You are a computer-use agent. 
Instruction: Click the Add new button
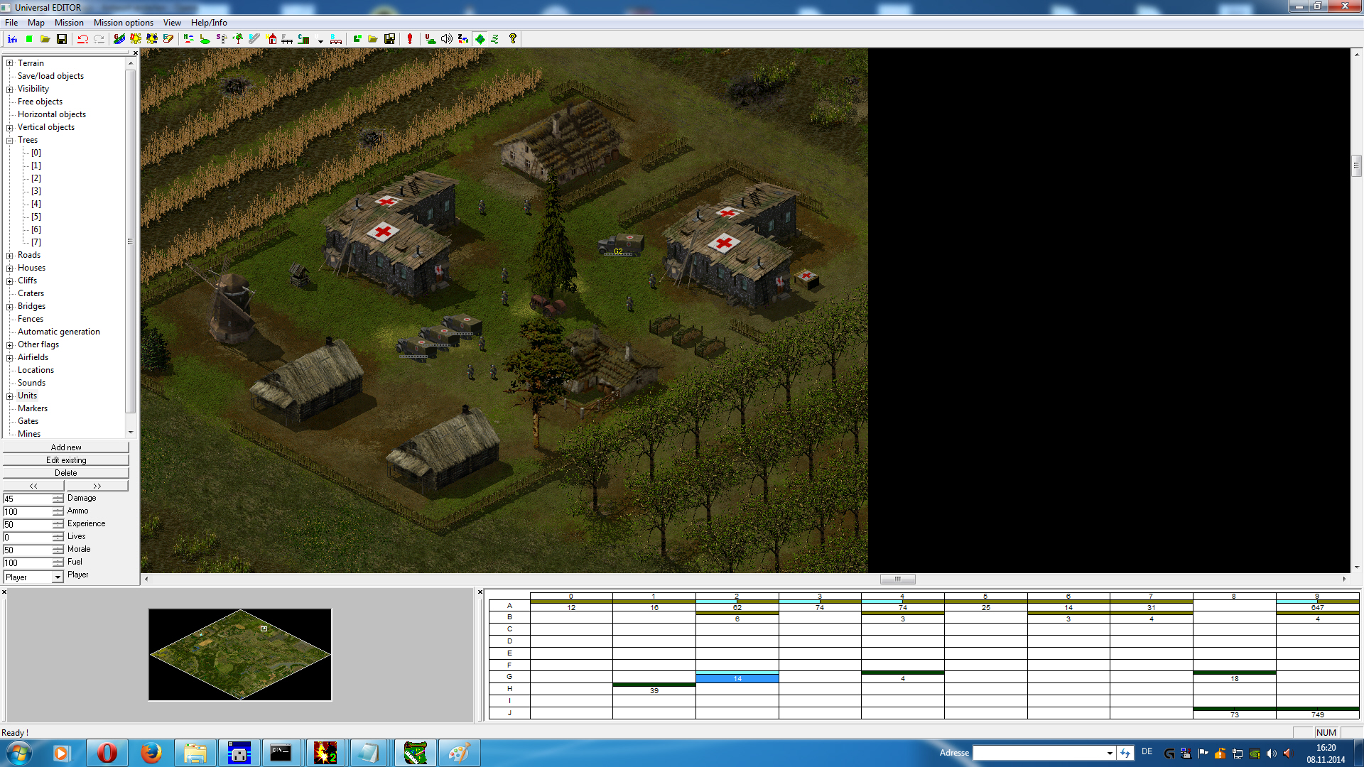pos(66,447)
